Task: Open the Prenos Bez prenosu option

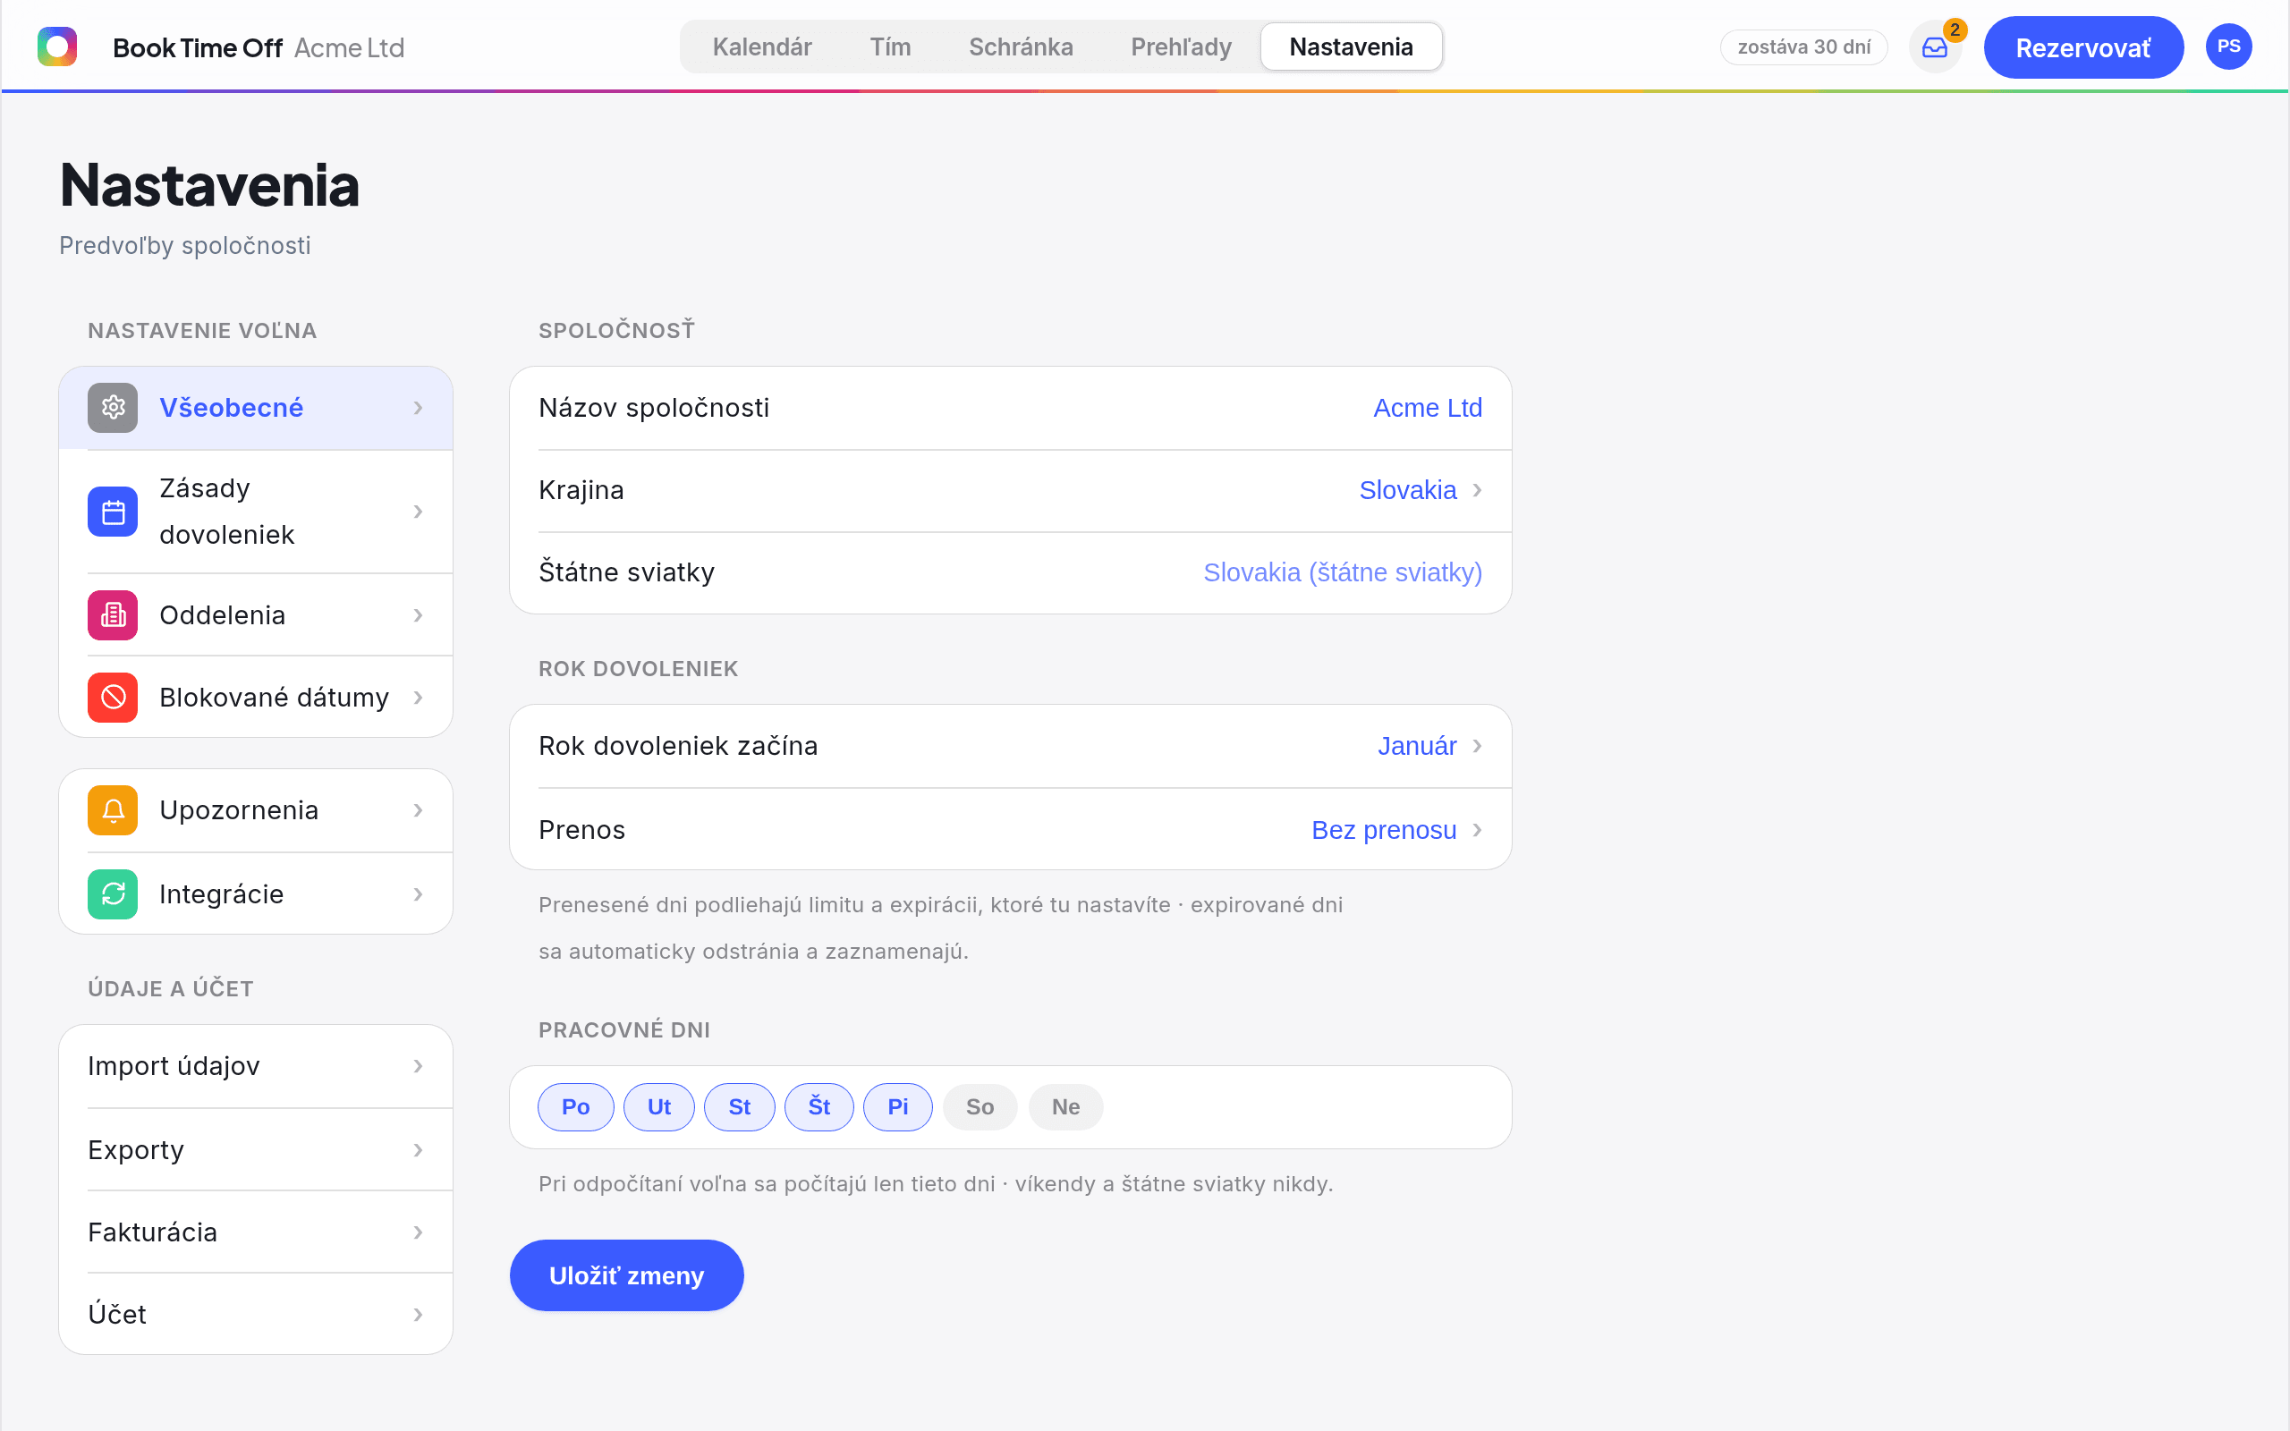Action: (x=1011, y=830)
